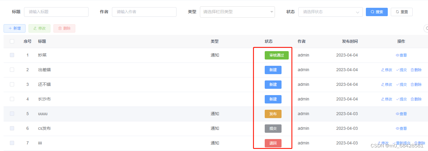Click 删除 trash icon for row 出差错

(x=412, y=70)
